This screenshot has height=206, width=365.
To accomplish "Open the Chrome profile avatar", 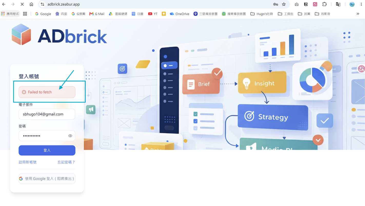I will coord(352,4).
